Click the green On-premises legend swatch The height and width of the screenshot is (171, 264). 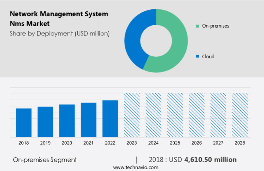(198, 26)
